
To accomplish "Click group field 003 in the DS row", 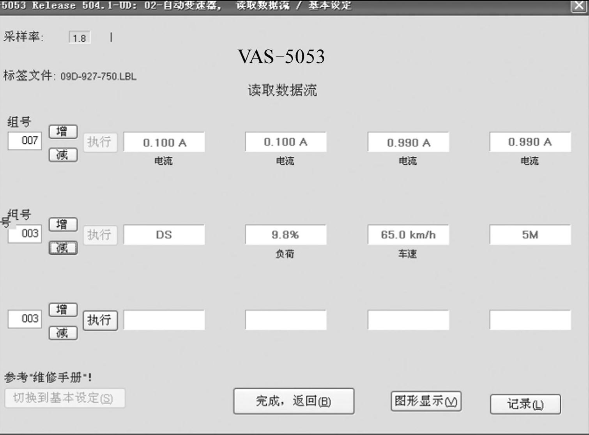I will pyautogui.click(x=25, y=234).
